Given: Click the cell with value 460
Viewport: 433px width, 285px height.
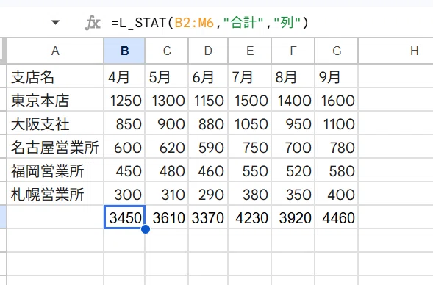Looking at the screenshot, I should (x=208, y=170).
